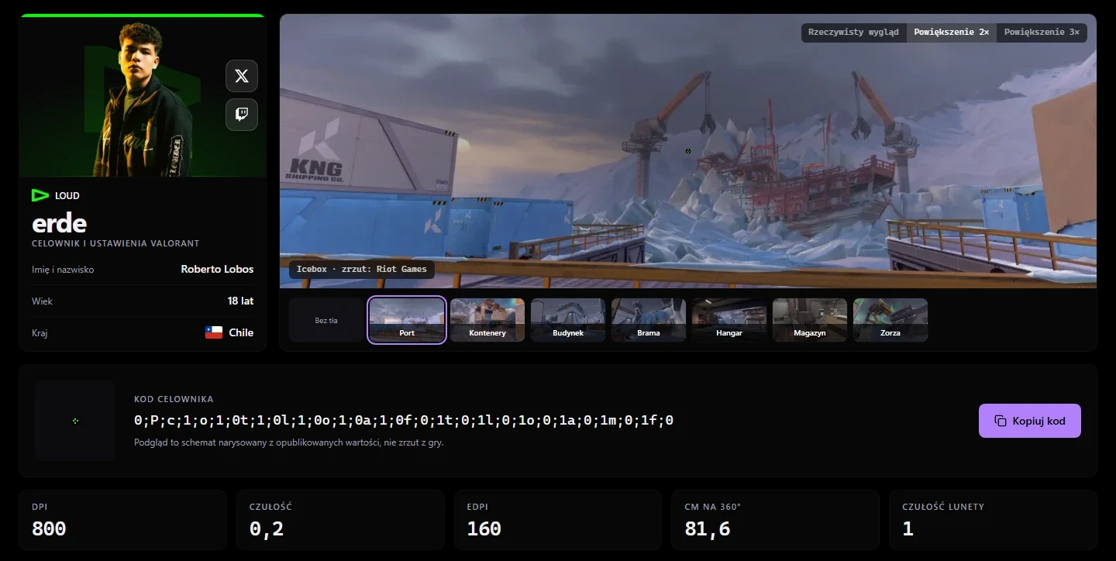Click the EDPI value 160
The width and height of the screenshot is (1116, 561).
(x=484, y=529)
